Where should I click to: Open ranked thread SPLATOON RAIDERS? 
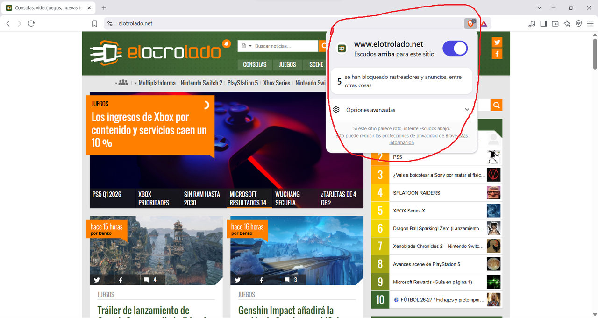tap(417, 193)
